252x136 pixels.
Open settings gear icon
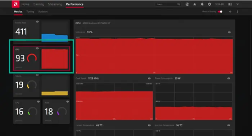tap(210, 4)
